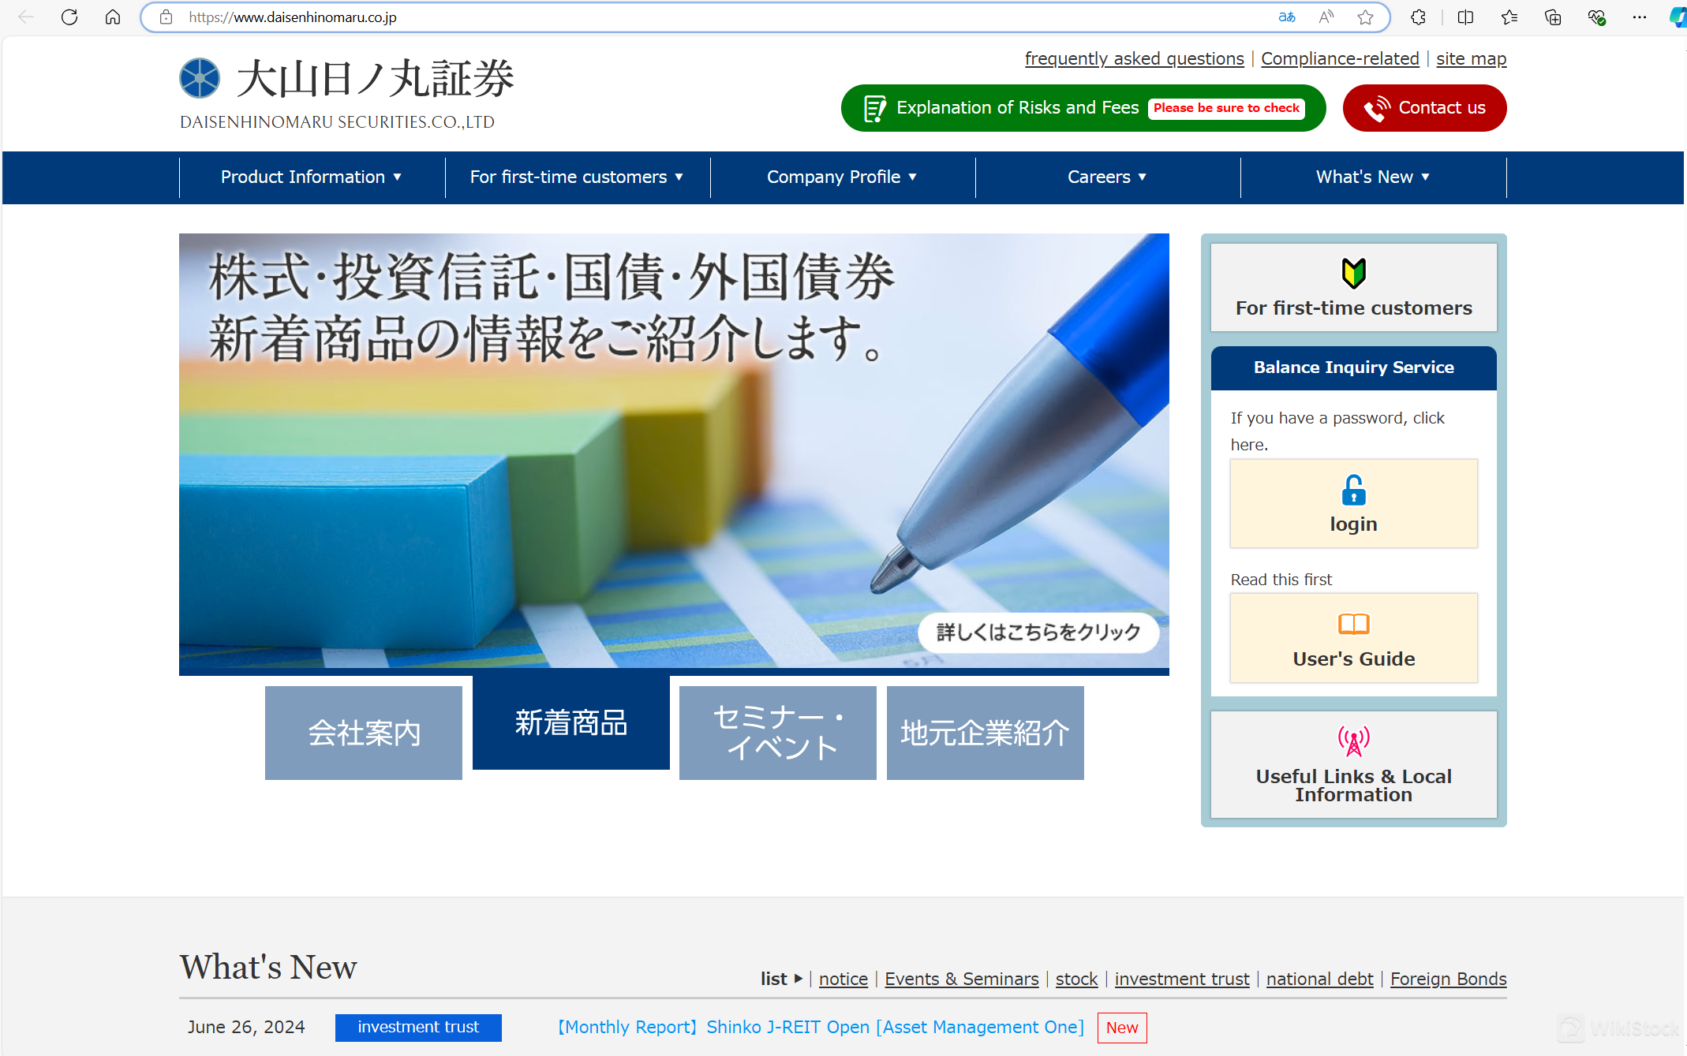The width and height of the screenshot is (1687, 1056).
Task: Click the User's Guide book icon
Action: point(1352,623)
